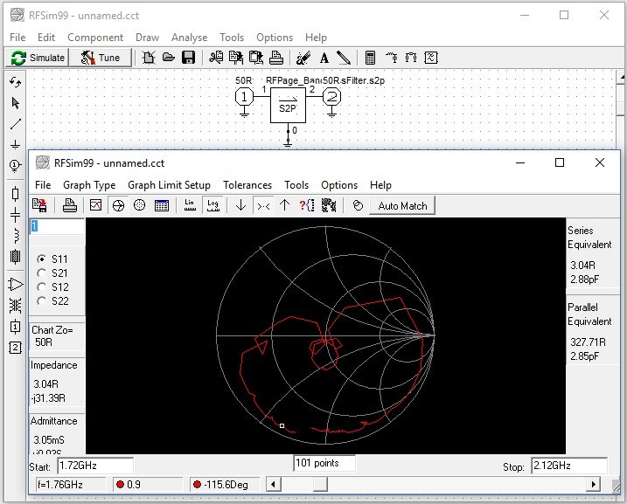
Task: Click the Tune button
Action: pos(101,58)
